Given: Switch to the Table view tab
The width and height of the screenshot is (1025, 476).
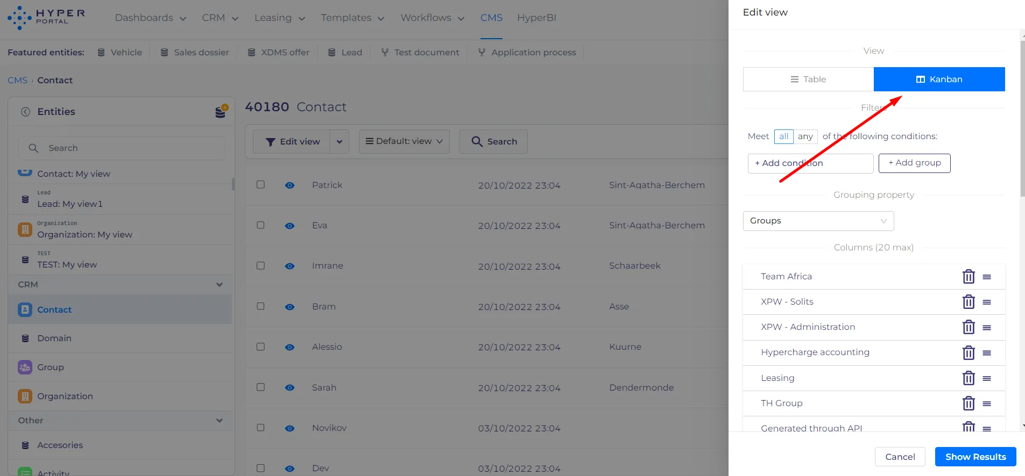Looking at the screenshot, I should [808, 79].
